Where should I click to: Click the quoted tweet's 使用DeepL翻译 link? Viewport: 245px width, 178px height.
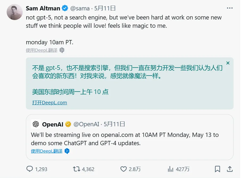[47, 151]
